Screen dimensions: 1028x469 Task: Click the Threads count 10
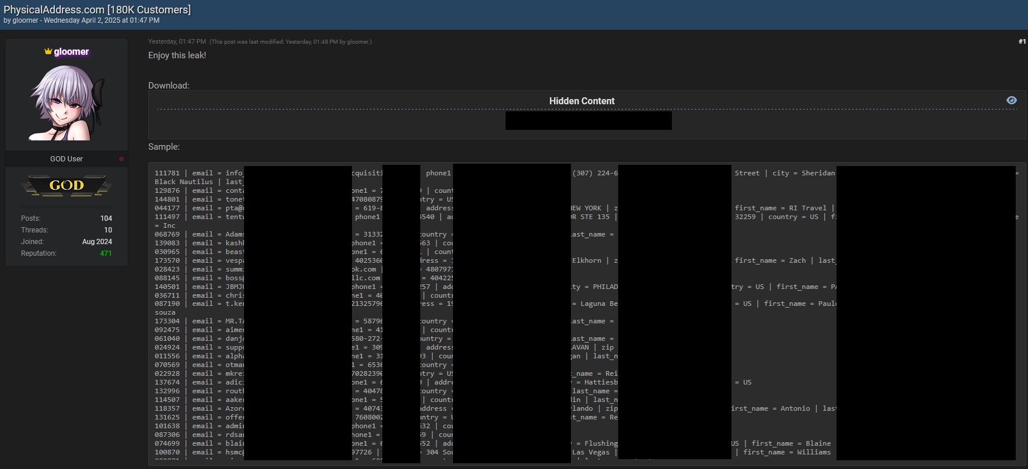[108, 230]
